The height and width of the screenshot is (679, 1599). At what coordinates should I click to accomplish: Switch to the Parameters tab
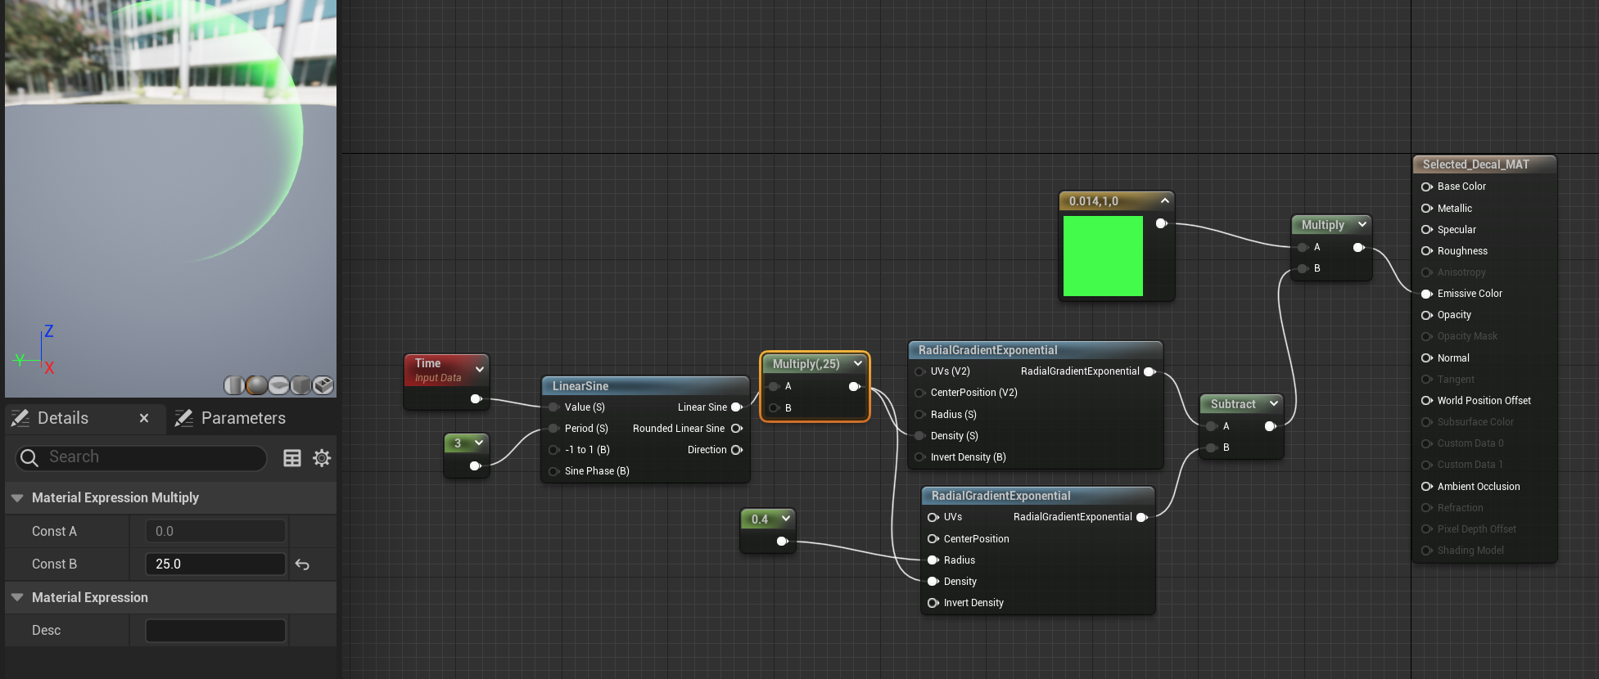point(242,418)
